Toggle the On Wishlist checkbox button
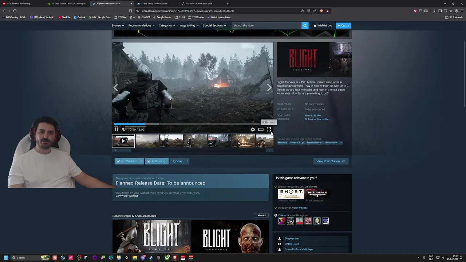Viewport: 466px width, 262px height. point(127,161)
